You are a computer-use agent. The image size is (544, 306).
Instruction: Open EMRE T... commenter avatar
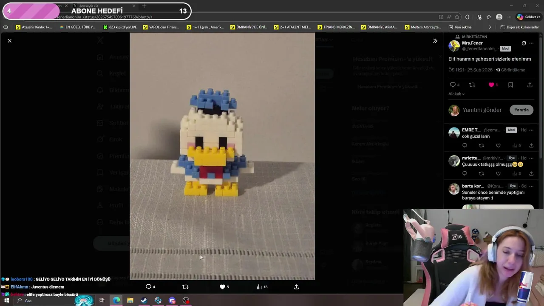point(454,133)
